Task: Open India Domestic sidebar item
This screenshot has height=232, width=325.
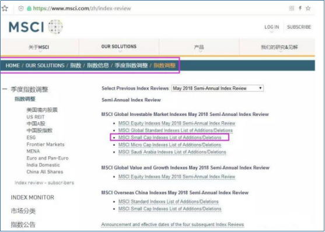Action: point(43,165)
